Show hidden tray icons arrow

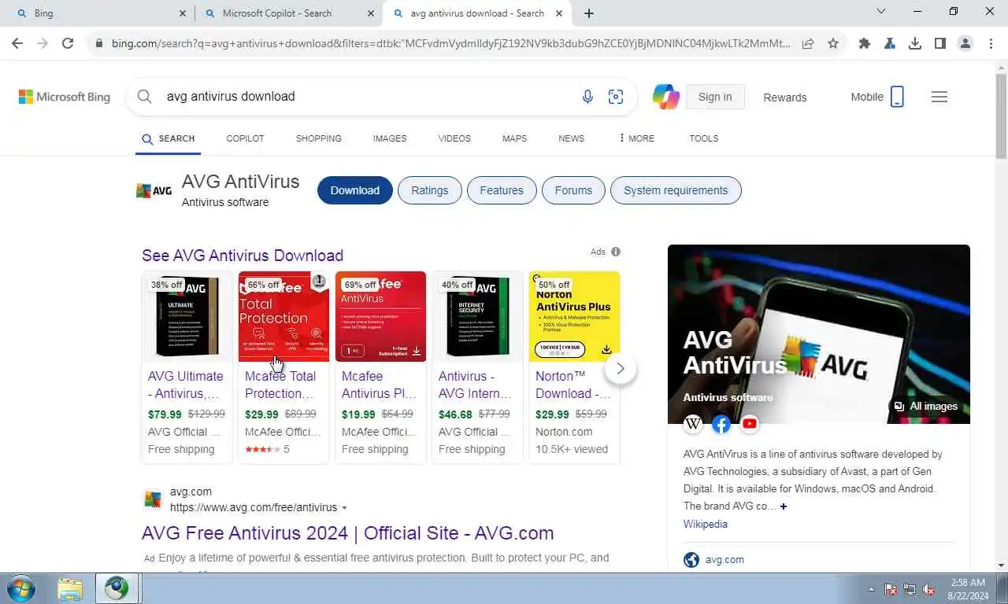[x=871, y=589]
